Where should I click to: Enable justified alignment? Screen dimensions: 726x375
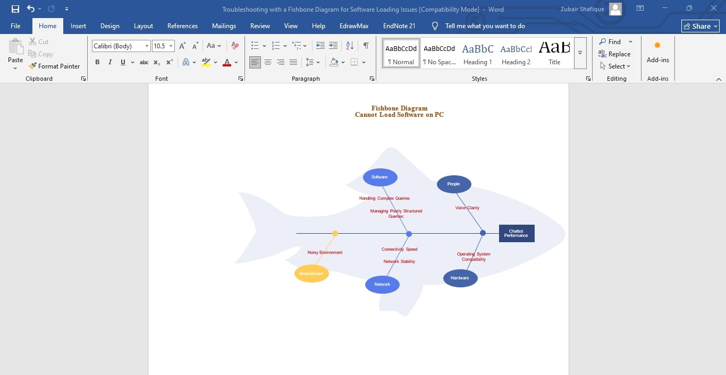tap(293, 62)
